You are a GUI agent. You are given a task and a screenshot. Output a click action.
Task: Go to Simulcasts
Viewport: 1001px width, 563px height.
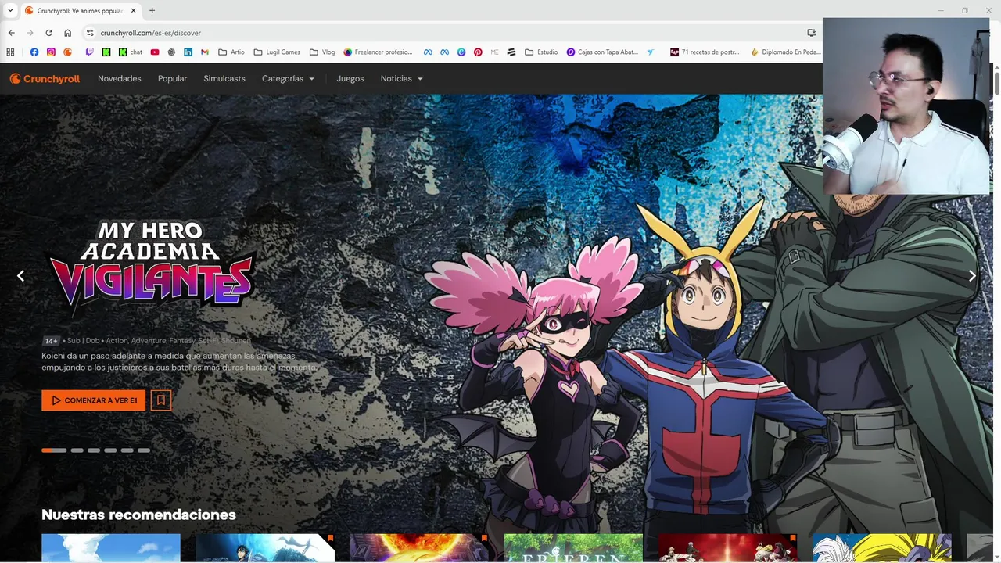pyautogui.click(x=224, y=78)
